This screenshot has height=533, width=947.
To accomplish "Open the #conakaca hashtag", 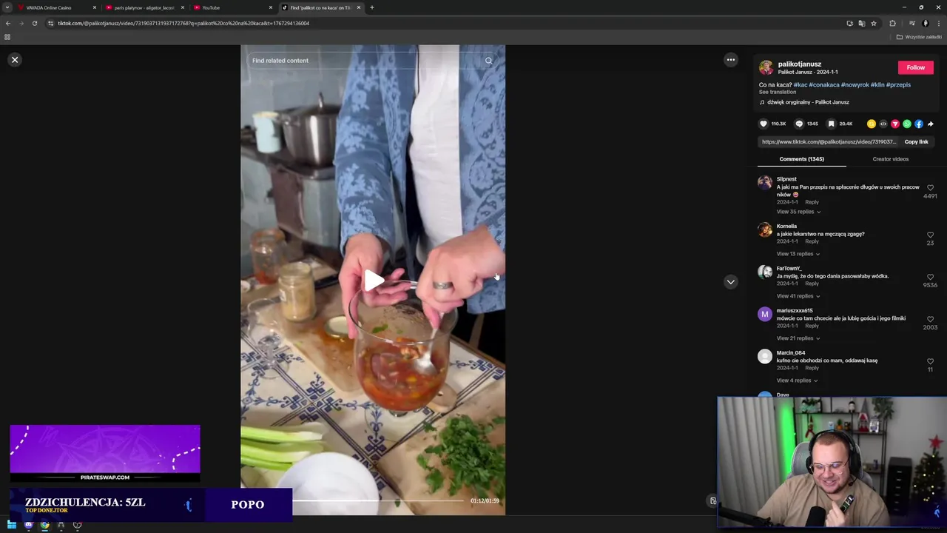I will [824, 84].
